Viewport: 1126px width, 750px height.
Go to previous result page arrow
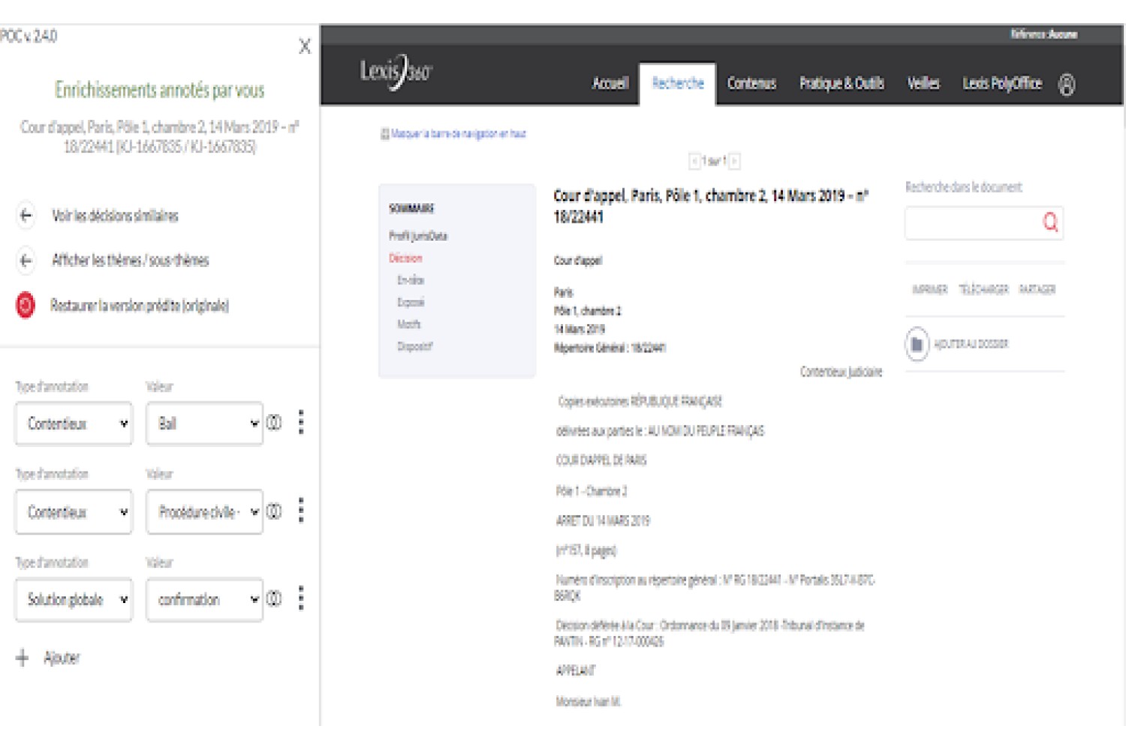[694, 161]
